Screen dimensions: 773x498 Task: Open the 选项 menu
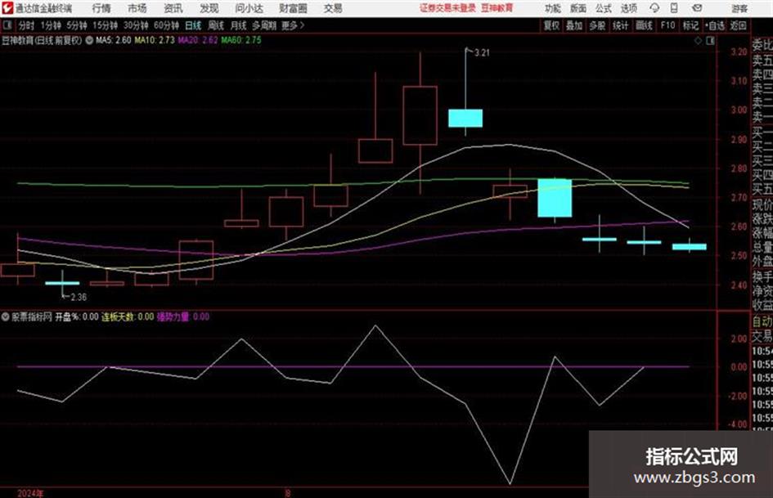coord(629,8)
